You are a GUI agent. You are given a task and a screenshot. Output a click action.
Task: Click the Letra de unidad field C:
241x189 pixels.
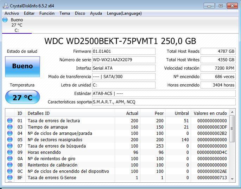(124, 85)
